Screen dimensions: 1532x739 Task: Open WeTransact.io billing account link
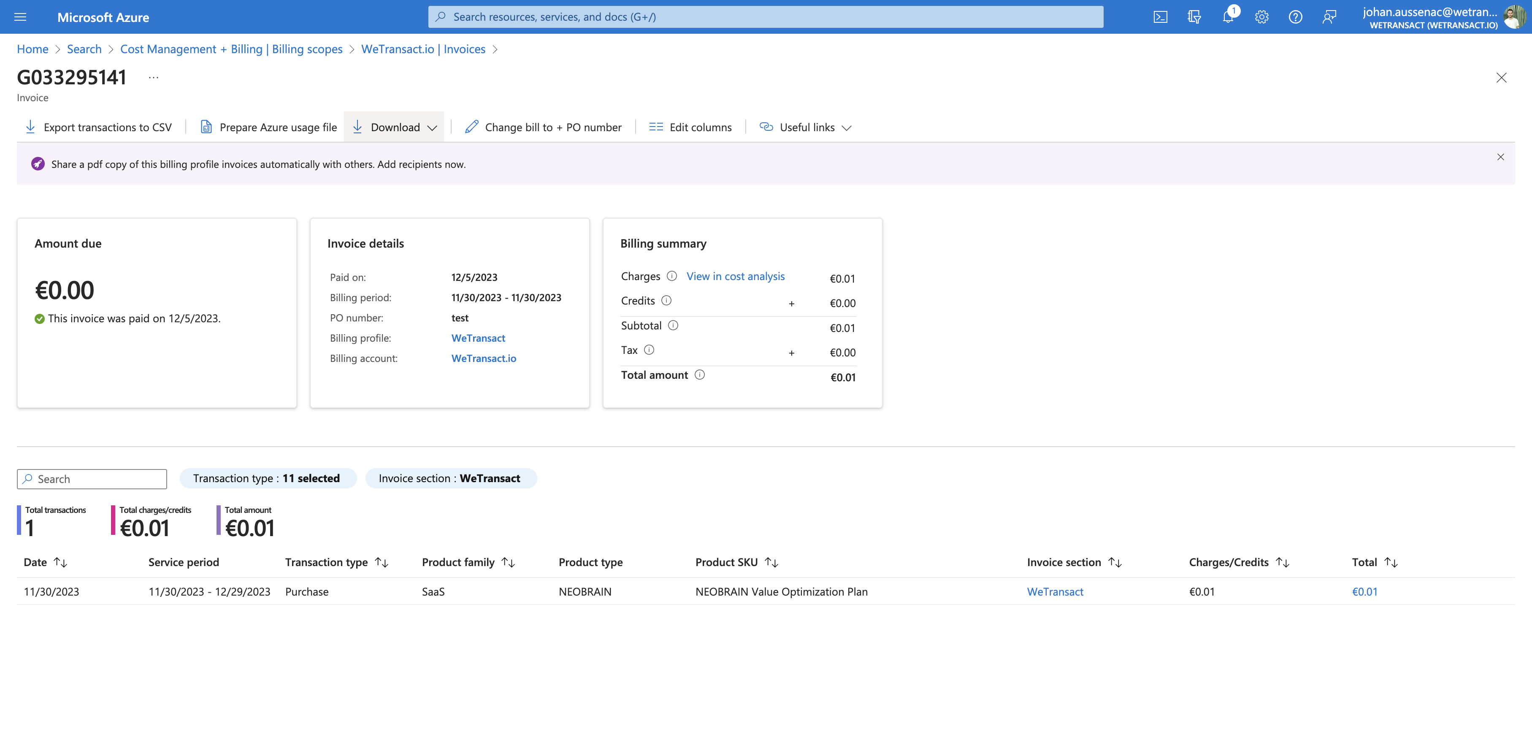click(484, 358)
